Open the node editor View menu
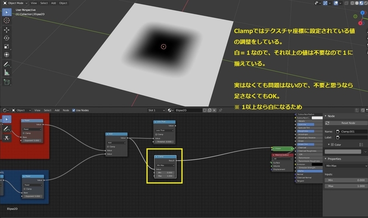The image size is (368, 218). (37, 110)
